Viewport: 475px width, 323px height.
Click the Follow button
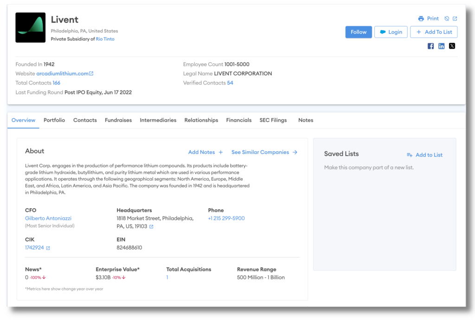[359, 32]
